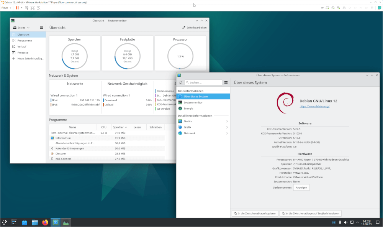Open the hamburger menu in Systemmonitor sidebar
The width and height of the screenshot is (383, 227).
[41, 28]
